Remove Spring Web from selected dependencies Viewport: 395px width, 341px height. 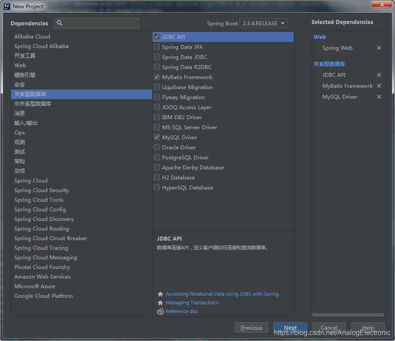tap(379, 48)
